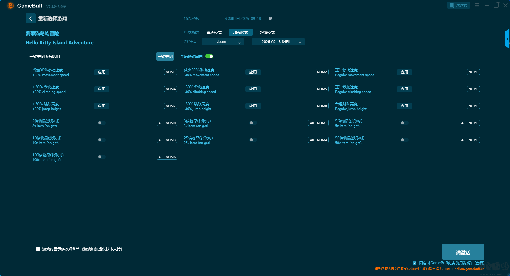Click the NUM1 hotkey box for +30% movement speed
Image resolution: width=510 pixels, height=276 pixels.
pyautogui.click(x=171, y=72)
